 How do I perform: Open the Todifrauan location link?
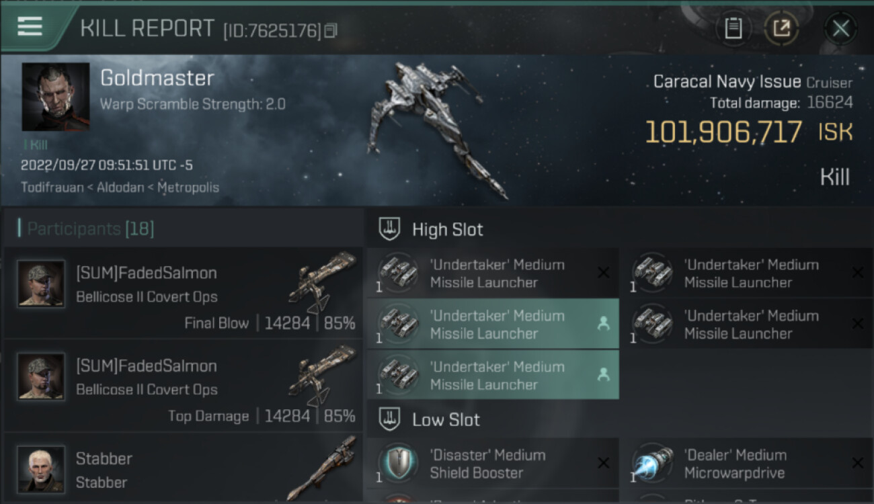click(x=52, y=187)
